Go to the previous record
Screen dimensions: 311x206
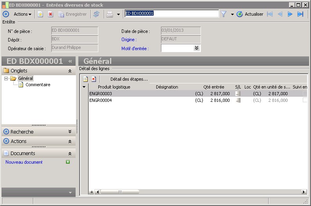click(x=280, y=14)
